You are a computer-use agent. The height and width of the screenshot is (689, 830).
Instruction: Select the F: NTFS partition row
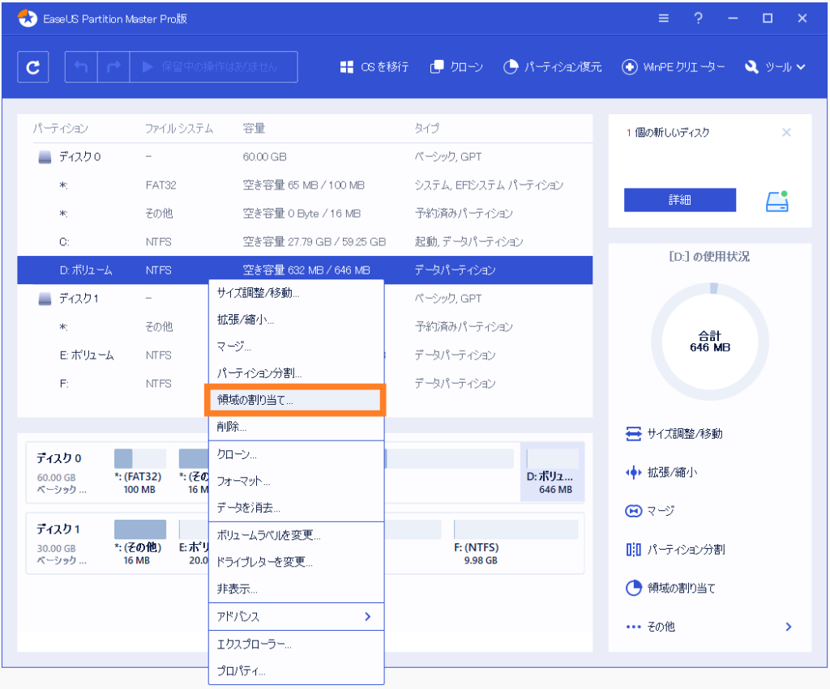(x=305, y=384)
